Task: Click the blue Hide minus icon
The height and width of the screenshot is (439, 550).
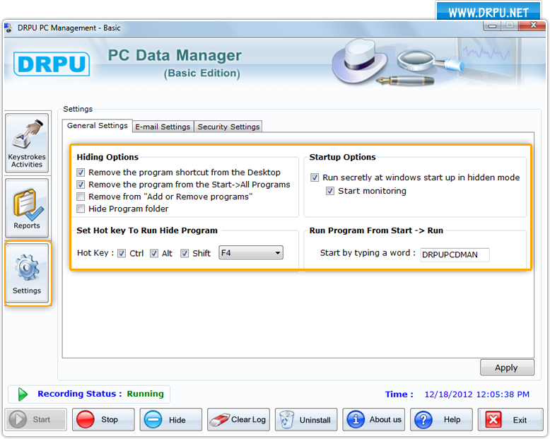Action: [153, 419]
